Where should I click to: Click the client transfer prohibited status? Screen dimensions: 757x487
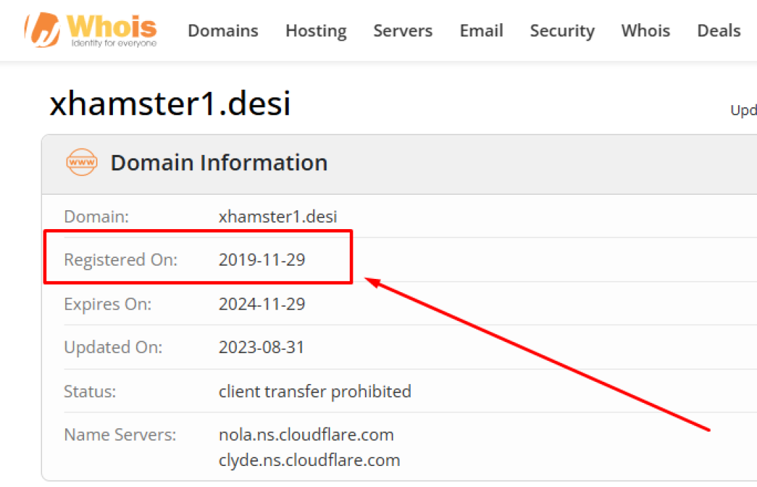click(x=315, y=391)
